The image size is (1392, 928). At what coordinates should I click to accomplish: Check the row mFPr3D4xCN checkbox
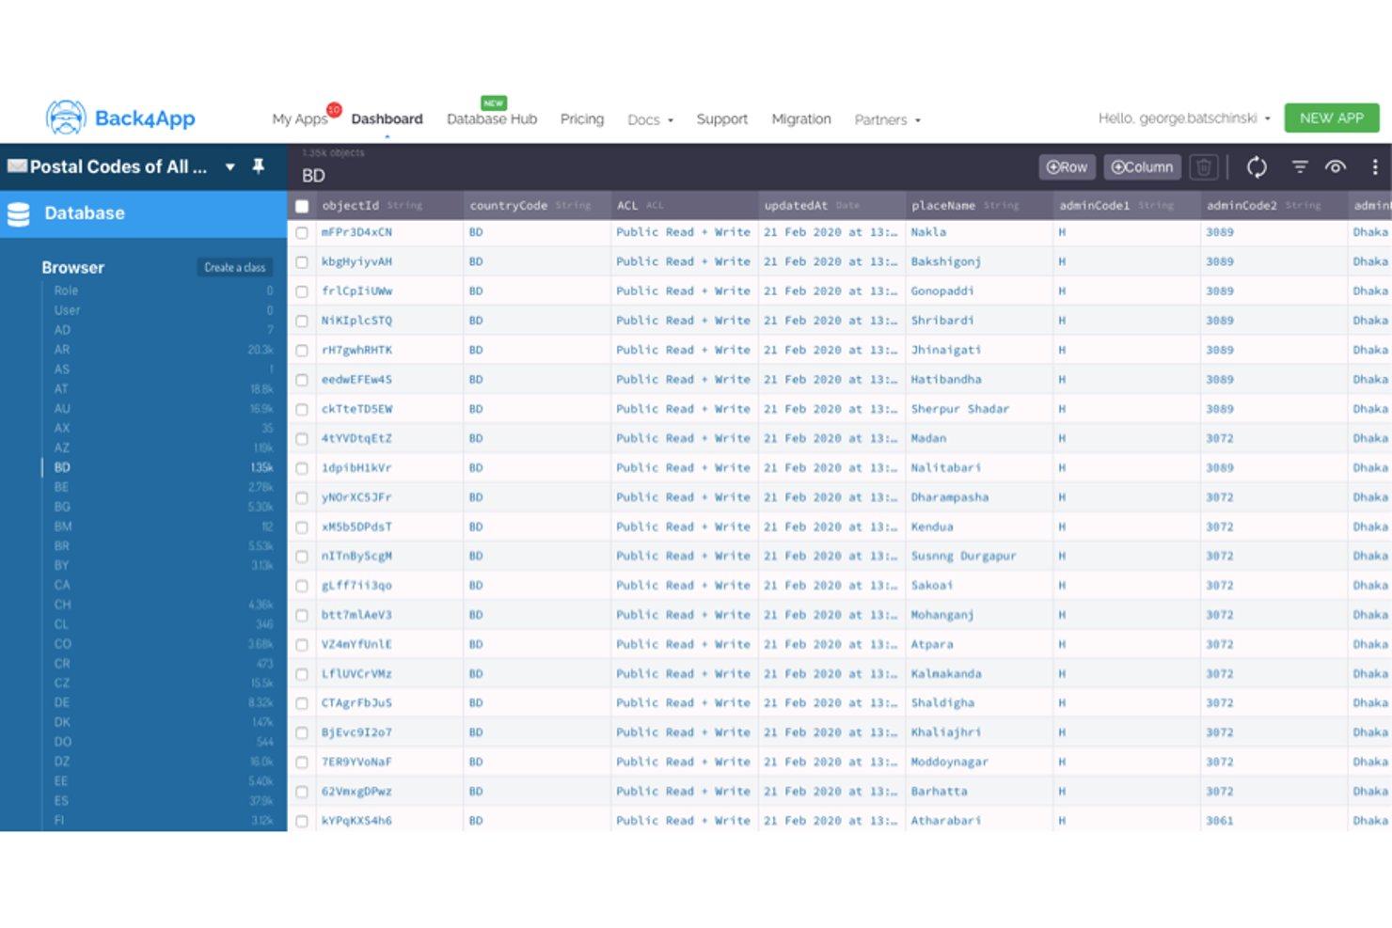[302, 232]
